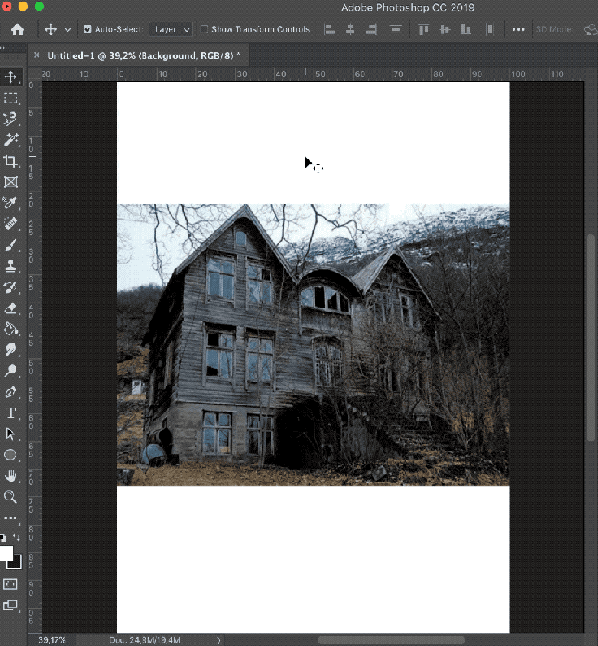Activate the Horizontal Type tool
Image resolution: width=598 pixels, height=646 pixels.
click(x=11, y=413)
